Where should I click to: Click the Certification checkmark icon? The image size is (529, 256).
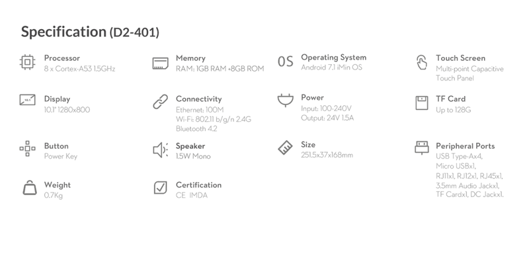click(160, 187)
